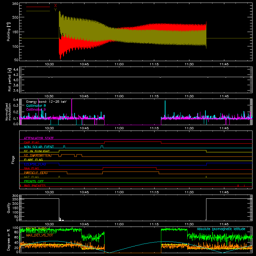Click the Absolute geomagnetic latitude label
The width and height of the screenshot is (256, 256).
point(221,229)
